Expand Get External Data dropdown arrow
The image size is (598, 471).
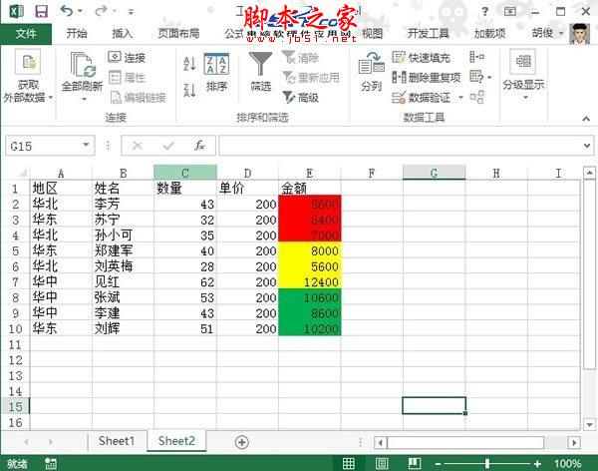[50, 98]
